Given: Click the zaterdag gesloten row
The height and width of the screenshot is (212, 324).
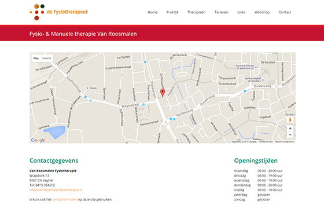Looking at the screenshot, I should [252, 195].
